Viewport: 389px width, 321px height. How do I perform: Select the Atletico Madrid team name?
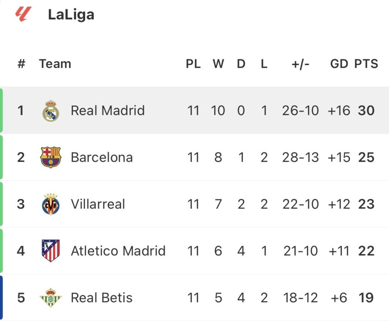[118, 251]
